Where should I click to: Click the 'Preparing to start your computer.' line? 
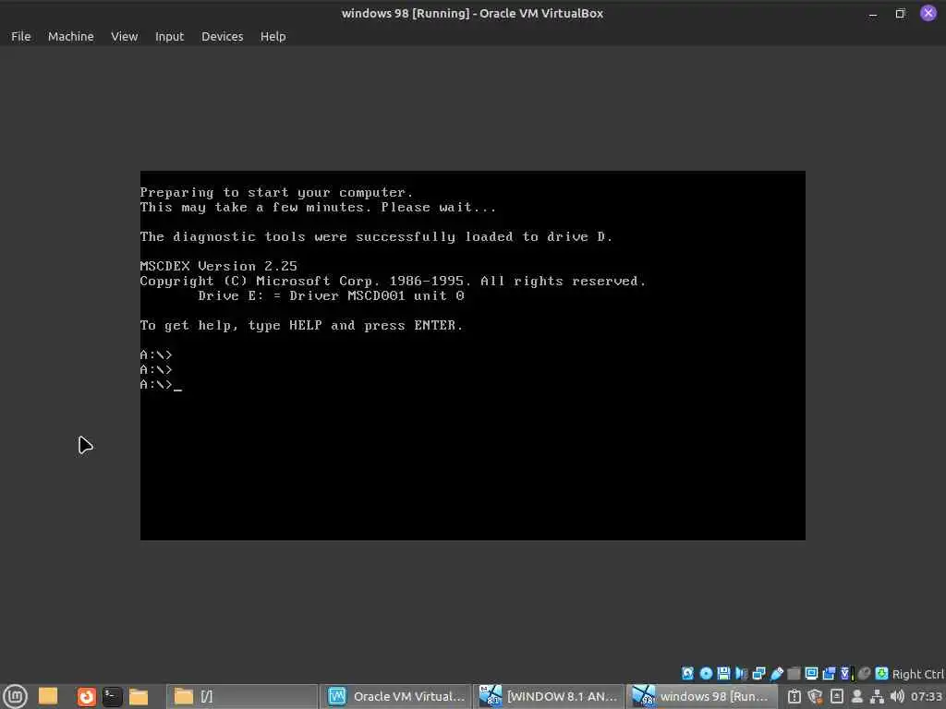pos(276,192)
